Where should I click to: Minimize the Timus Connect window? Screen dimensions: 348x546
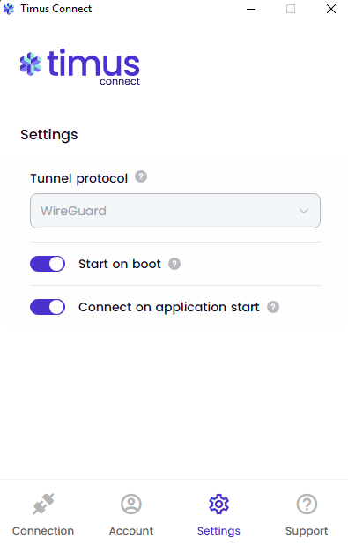(251, 9)
